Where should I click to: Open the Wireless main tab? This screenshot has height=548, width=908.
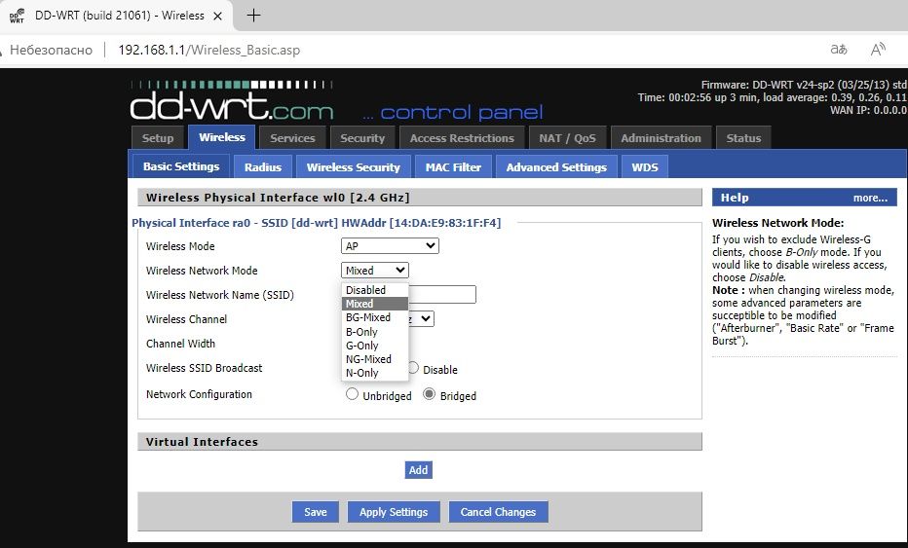pos(222,137)
